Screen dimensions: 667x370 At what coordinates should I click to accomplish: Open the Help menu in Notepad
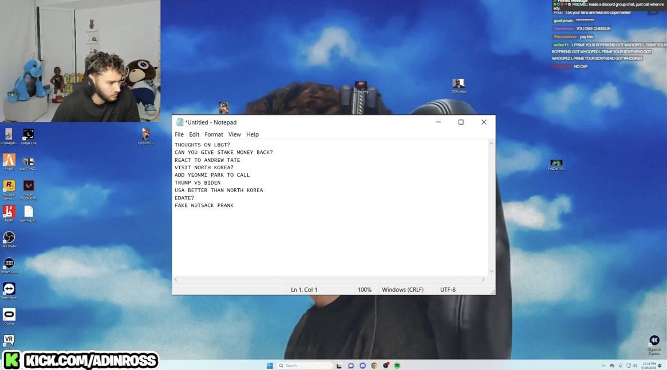tap(252, 134)
